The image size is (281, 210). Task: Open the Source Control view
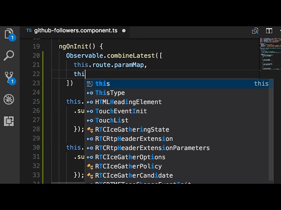click(9, 78)
